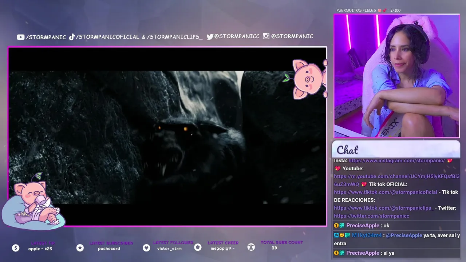Screen dimensions: 466x262
Task: Click 'DE REACCIONES:' text in chat
Action: (x=354, y=200)
